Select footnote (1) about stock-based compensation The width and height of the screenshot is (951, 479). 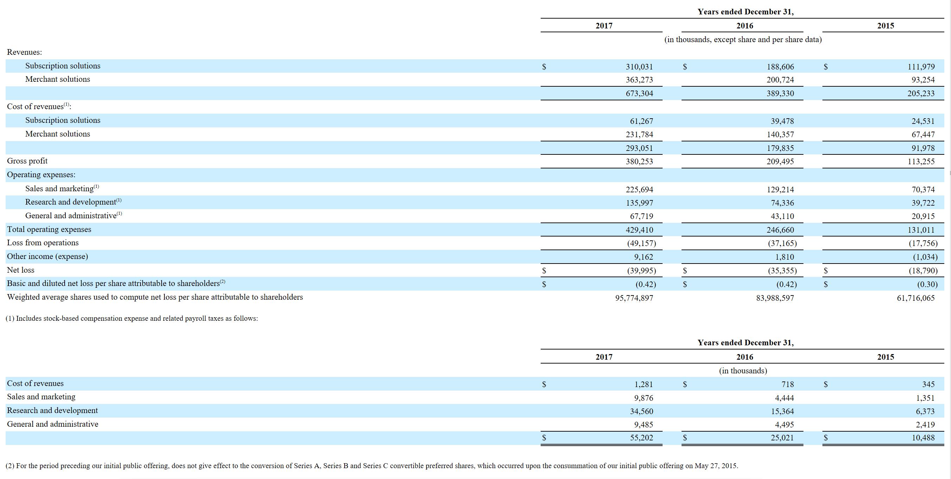[132, 318]
